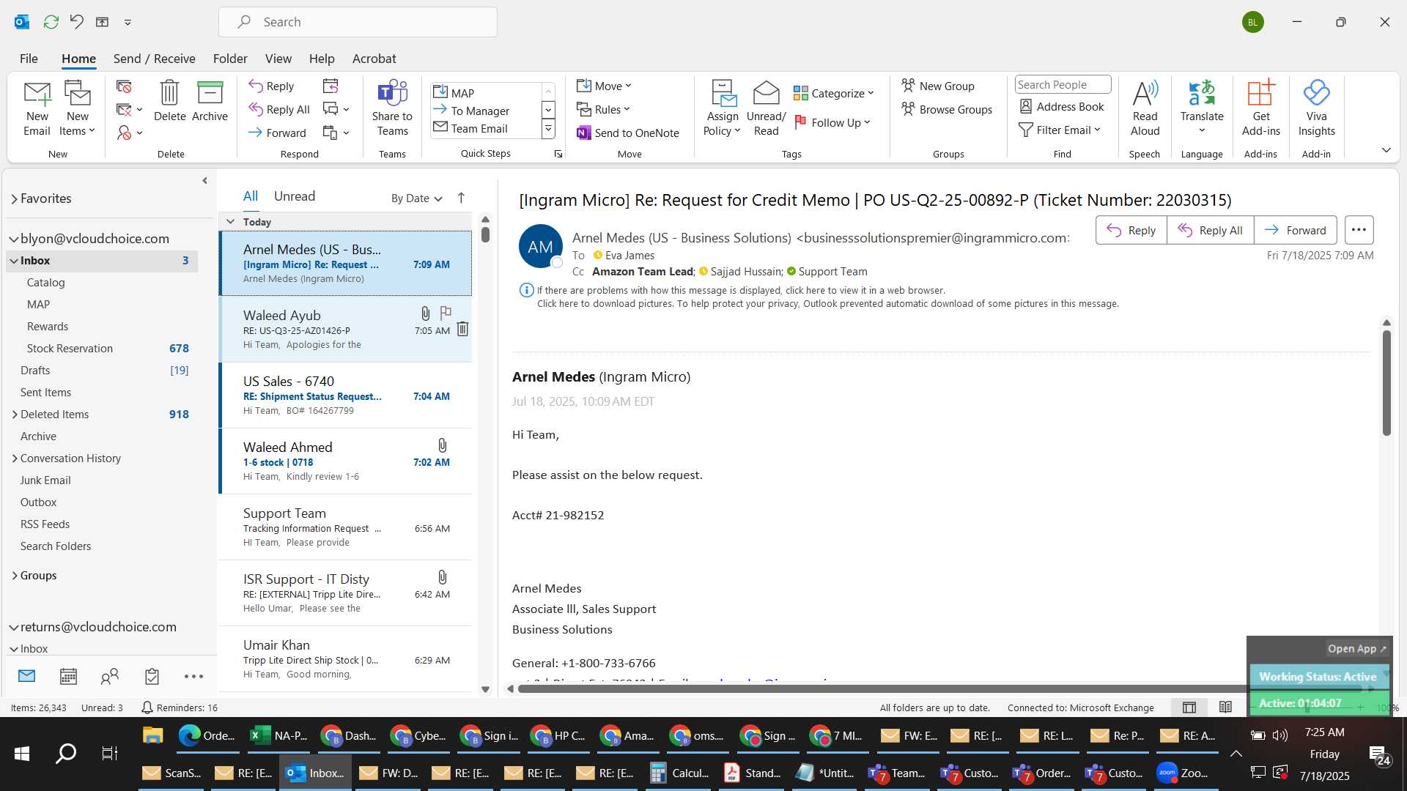Switch to Calendar view icon

(x=68, y=676)
